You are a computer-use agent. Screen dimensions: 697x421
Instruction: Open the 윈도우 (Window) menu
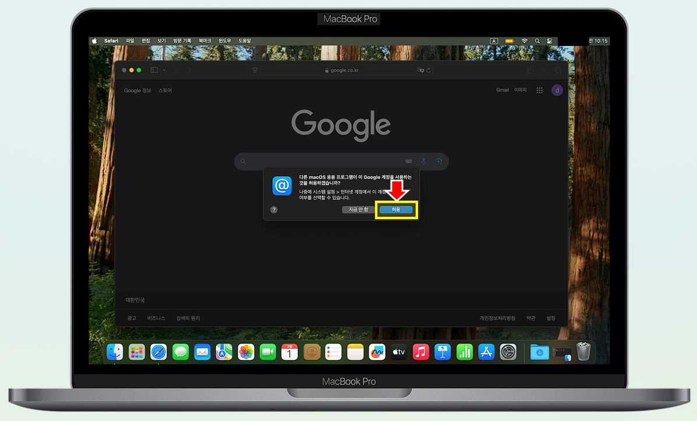coord(225,41)
